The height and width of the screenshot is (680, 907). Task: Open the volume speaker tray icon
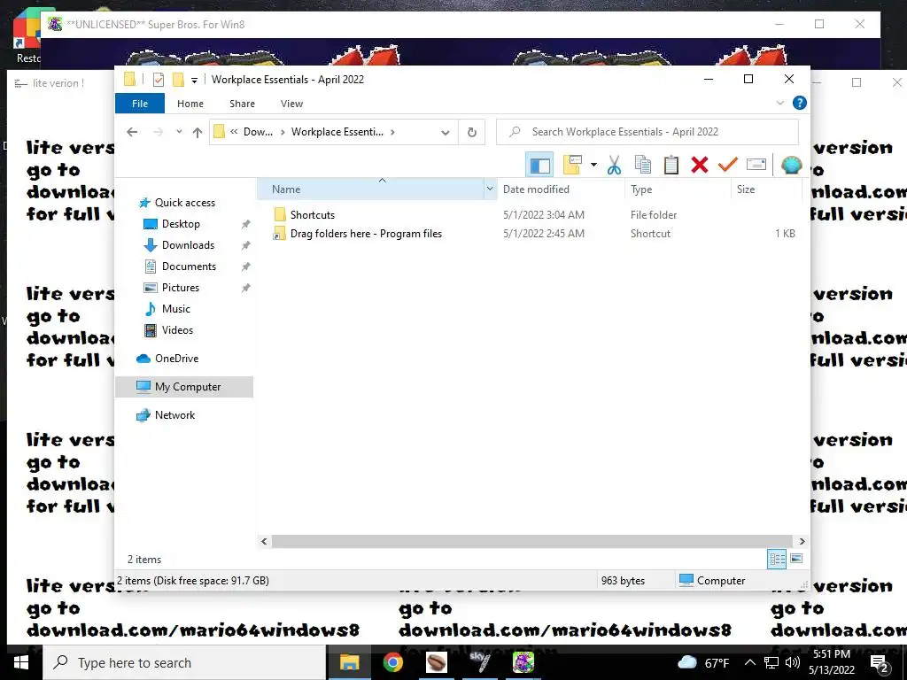tap(793, 662)
